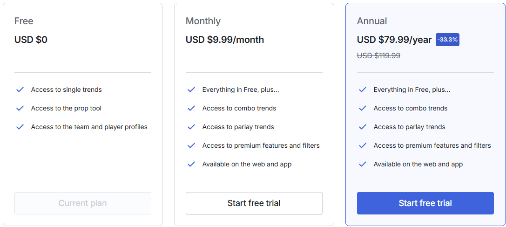Click the -33.3% discount badge
Viewport: 506px width, 227px height.
[447, 40]
